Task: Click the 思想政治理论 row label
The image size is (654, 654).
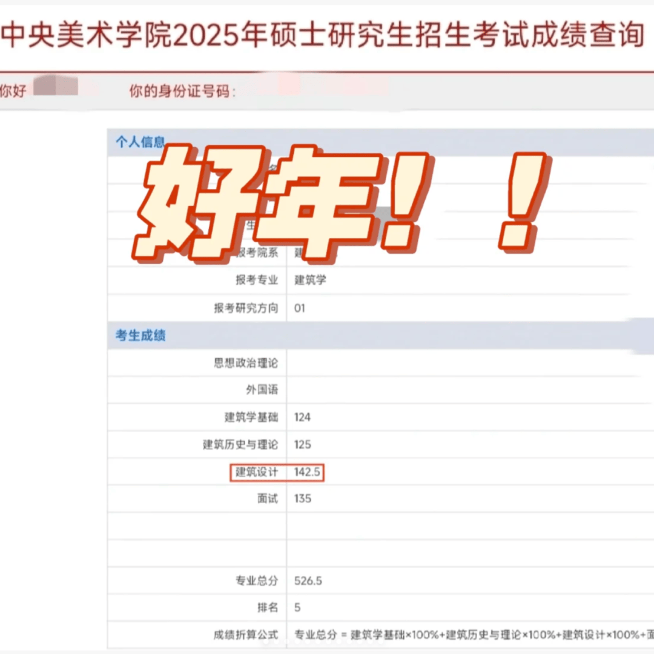Action: click(246, 363)
